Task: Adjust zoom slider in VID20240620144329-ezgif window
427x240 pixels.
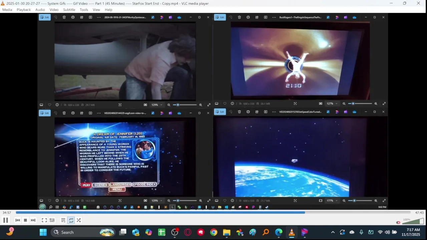Action: pos(184,201)
